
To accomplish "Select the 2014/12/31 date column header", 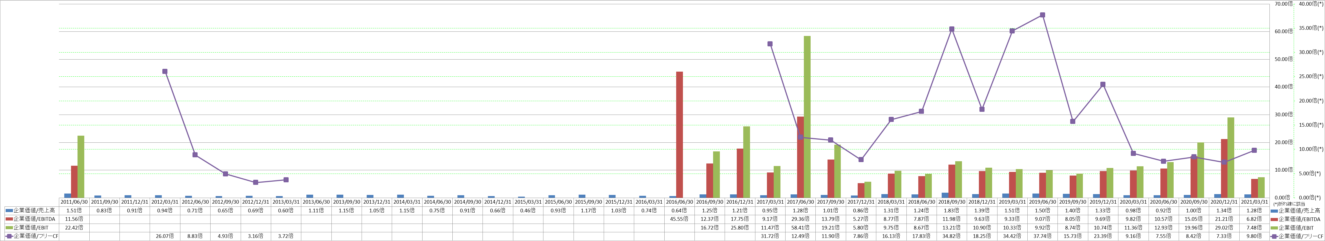I will [498, 202].
